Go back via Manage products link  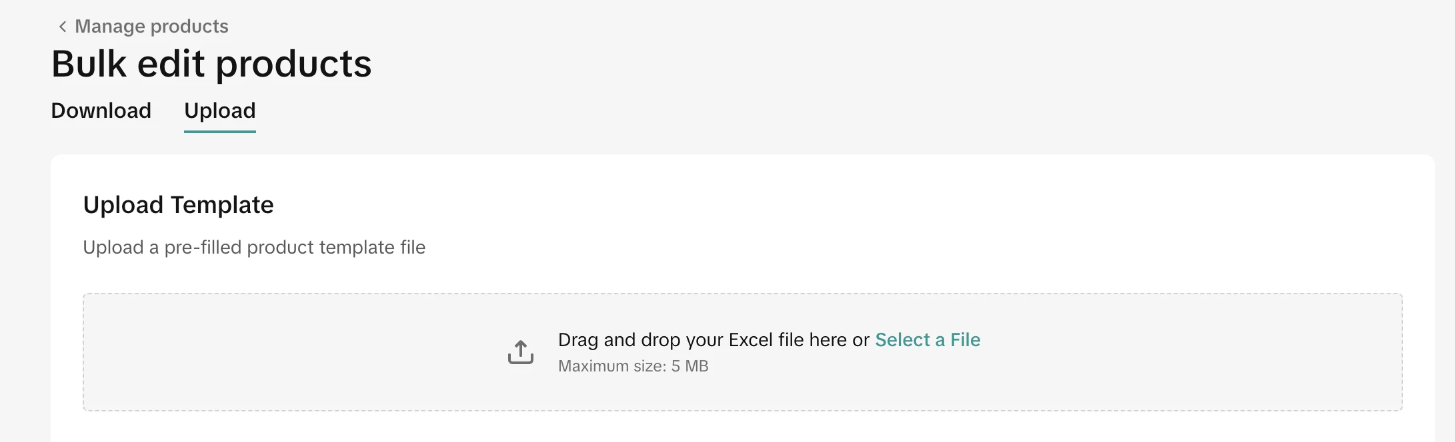[151, 27]
